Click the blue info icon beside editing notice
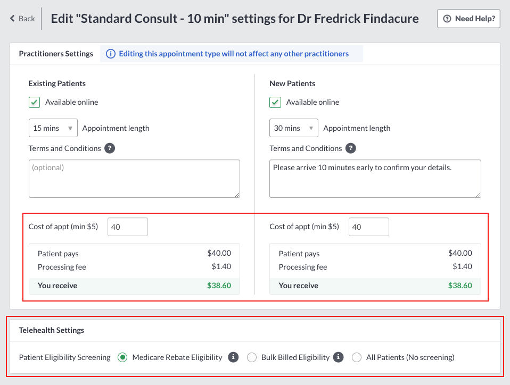Viewport: 510px width, 385px height. point(111,54)
